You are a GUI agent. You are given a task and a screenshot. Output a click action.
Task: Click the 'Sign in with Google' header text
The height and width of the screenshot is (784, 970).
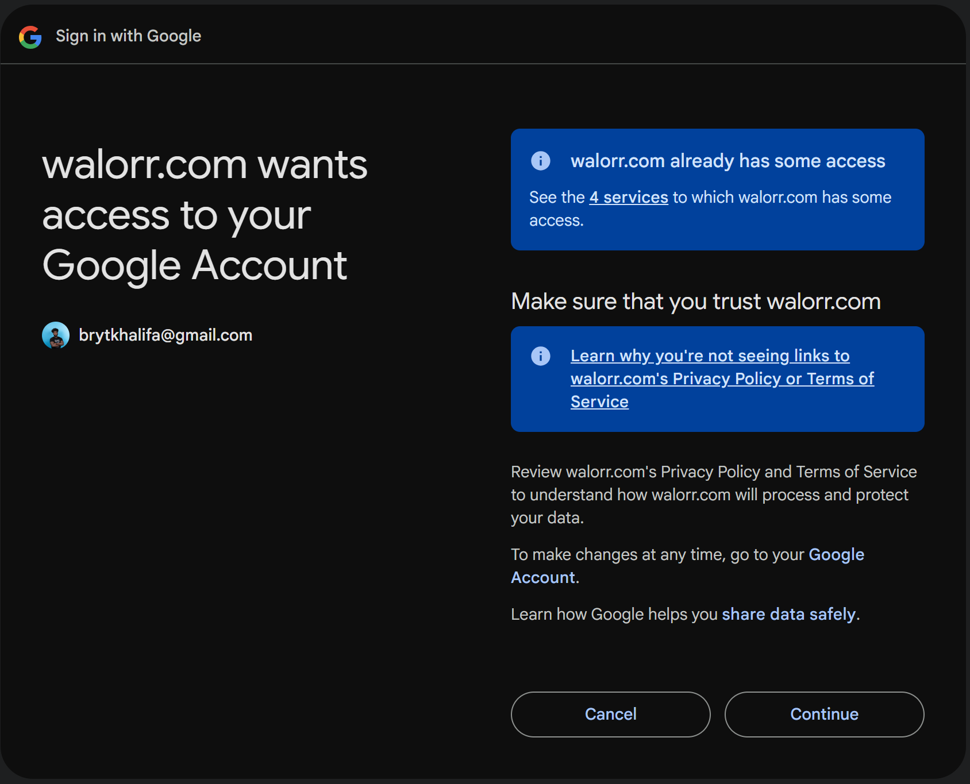pos(129,36)
